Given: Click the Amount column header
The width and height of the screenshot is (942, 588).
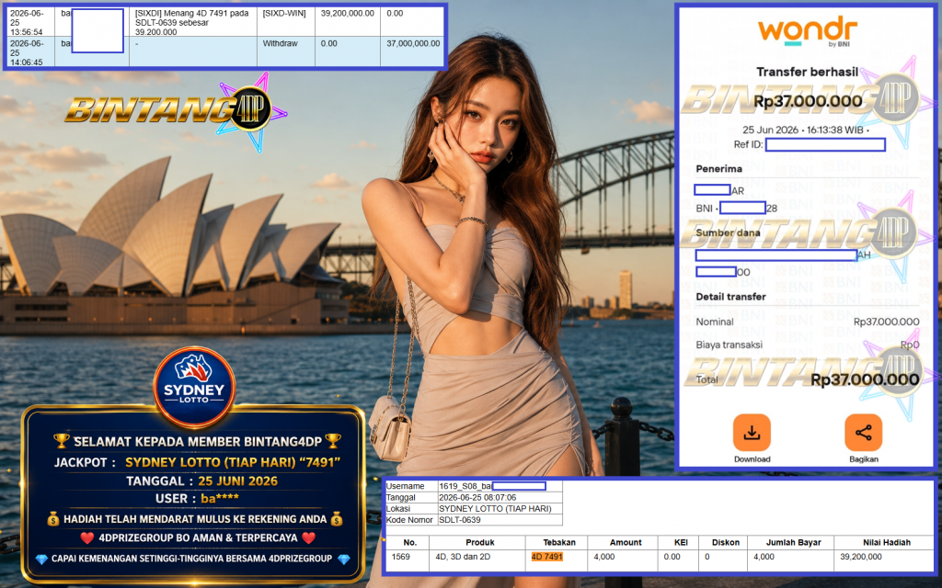Looking at the screenshot, I should coord(626,542).
